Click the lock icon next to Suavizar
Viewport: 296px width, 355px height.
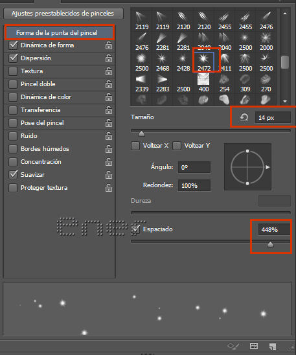[x=109, y=175]
